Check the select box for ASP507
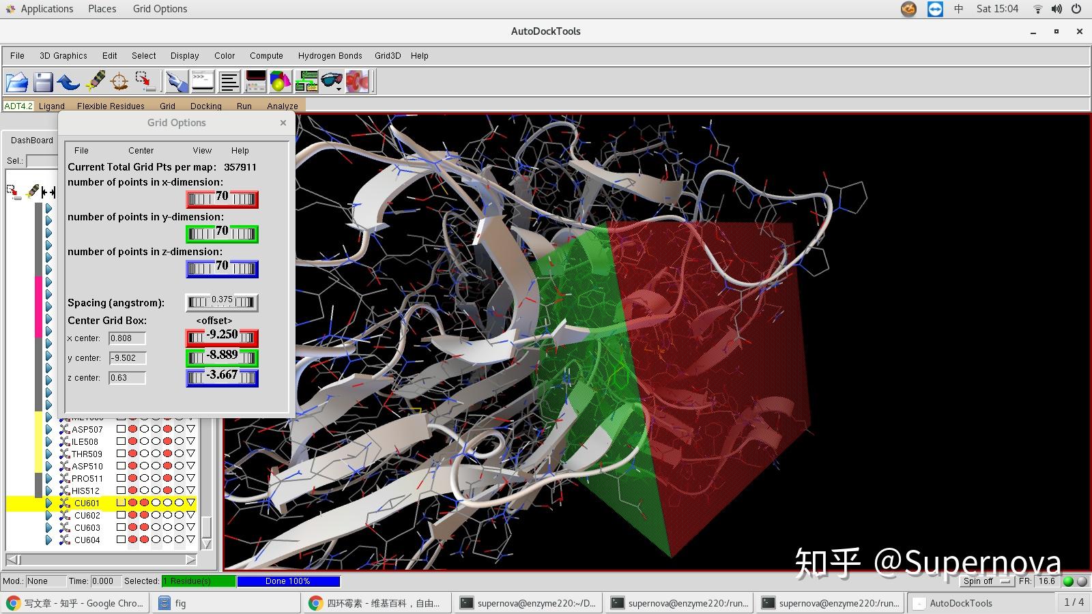1092x614 pixels. (x=121, y=429)
